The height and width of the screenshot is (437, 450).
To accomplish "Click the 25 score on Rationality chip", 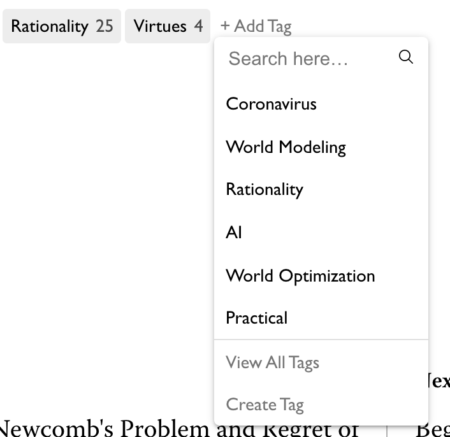I will pyautogui.click(x=105, y=26).
